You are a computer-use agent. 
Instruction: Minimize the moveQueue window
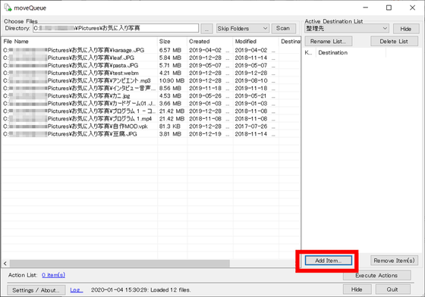tap(365, 8)
